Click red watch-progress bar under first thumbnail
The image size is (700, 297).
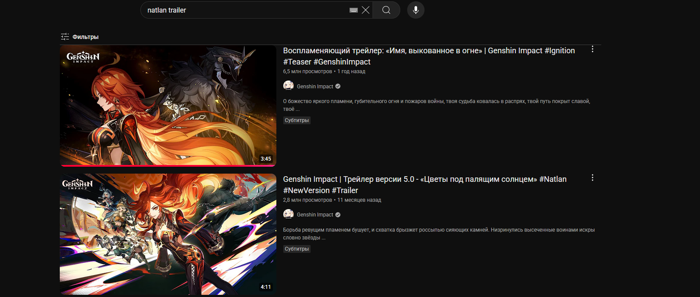168,165
